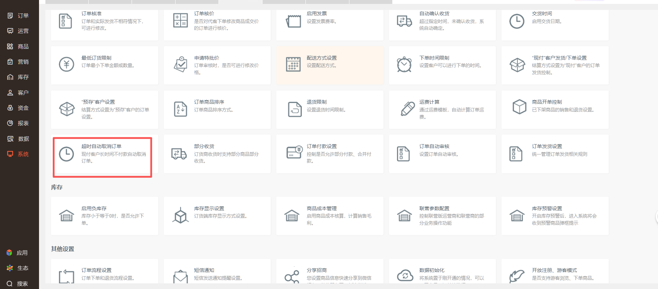
Task: Open the 部分收货 setting card
Action: pos(217,154)
